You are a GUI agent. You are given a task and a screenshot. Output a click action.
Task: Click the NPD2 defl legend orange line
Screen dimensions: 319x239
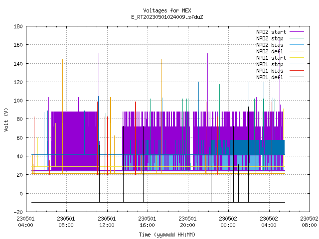[x=297, y=51]
